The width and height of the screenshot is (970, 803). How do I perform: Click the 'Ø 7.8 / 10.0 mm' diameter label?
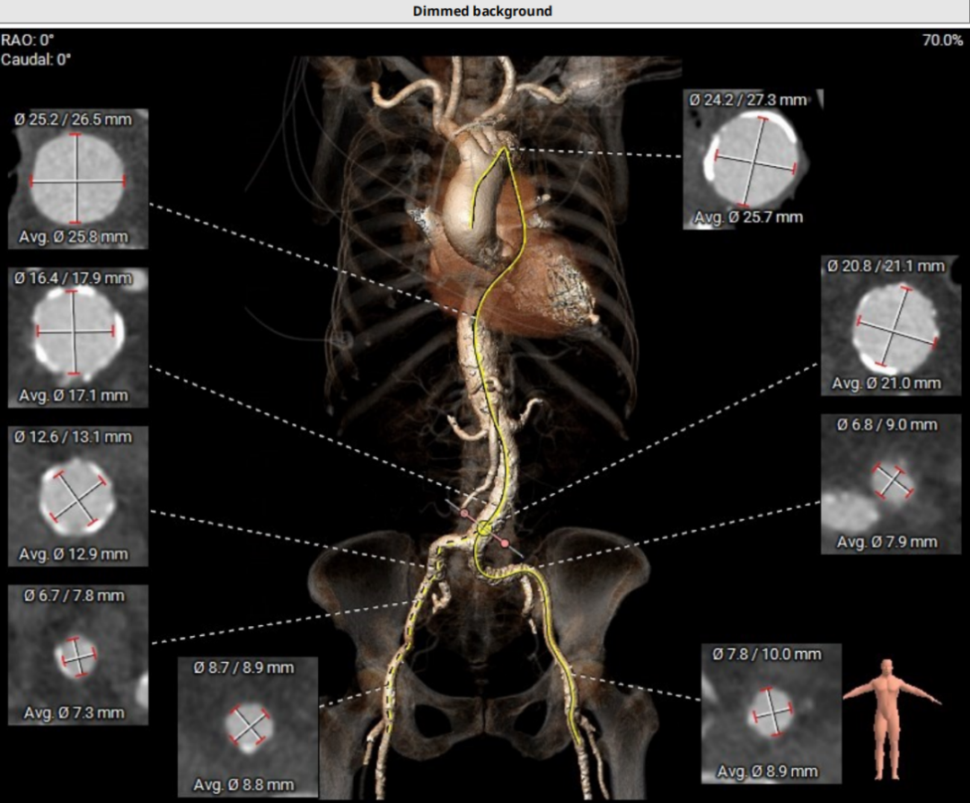tap(767, 654)
